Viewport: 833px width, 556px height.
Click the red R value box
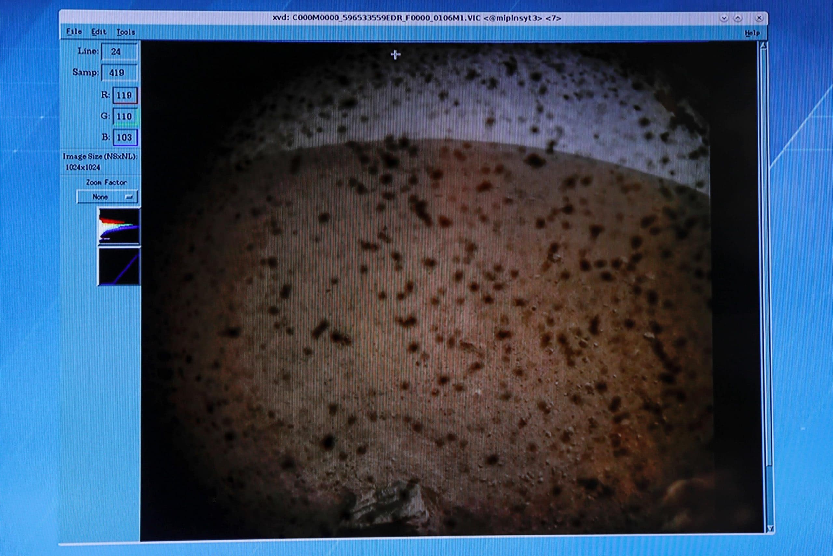[x=125, y=95]
